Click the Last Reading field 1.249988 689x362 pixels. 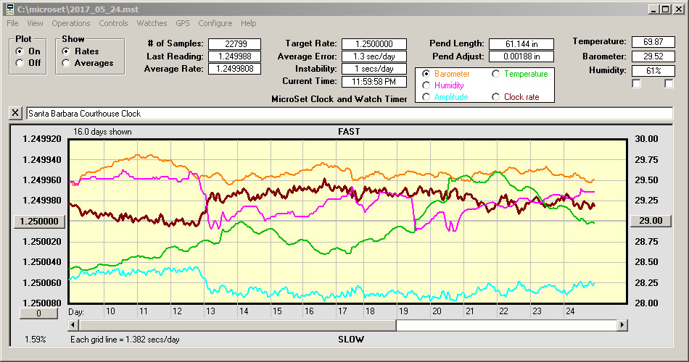(235, 56)
